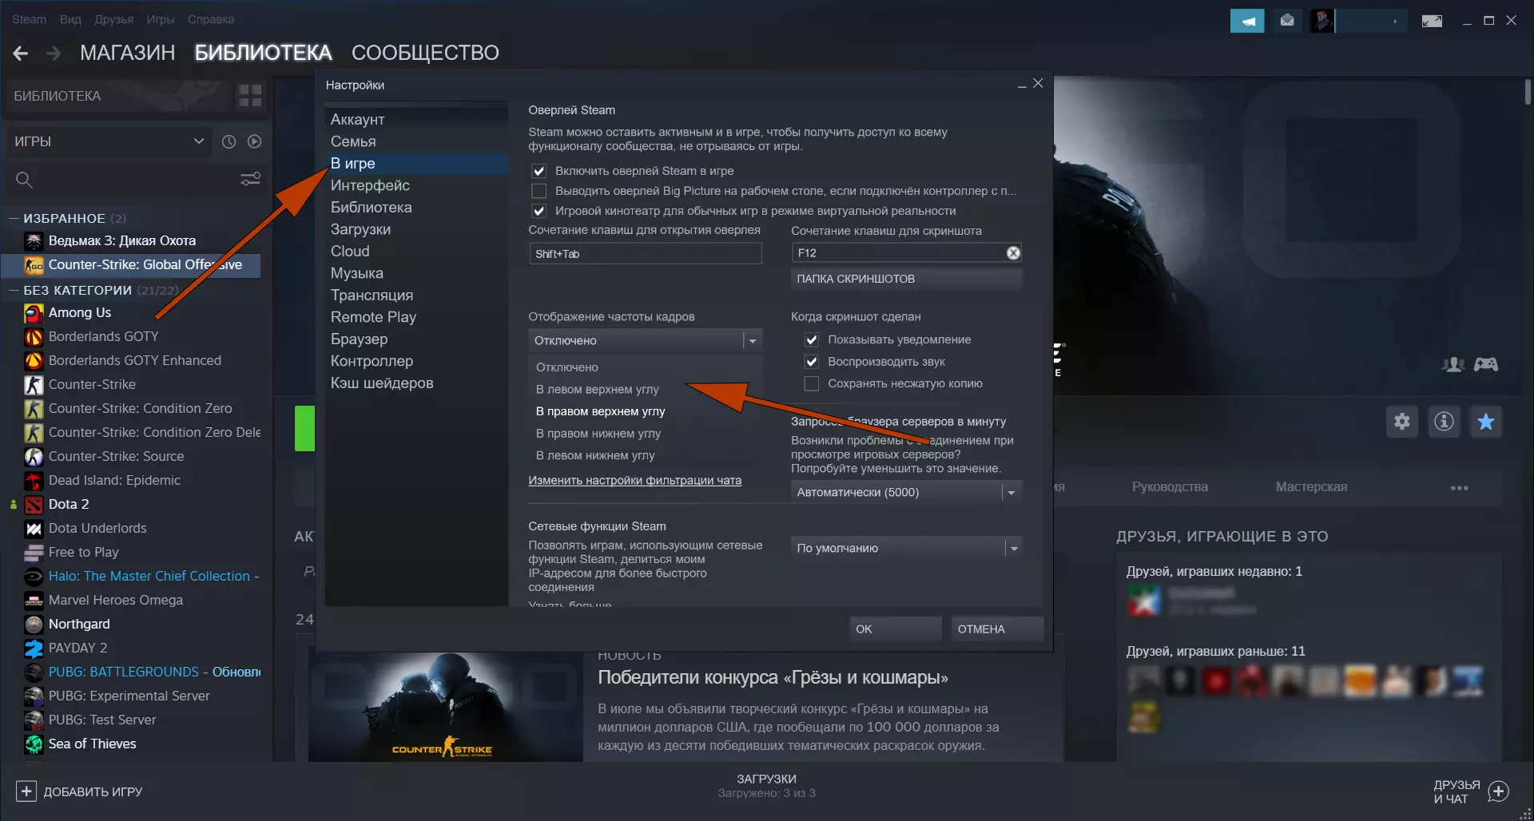Click the back navigation arrow
The width and height of the screenshot is (1534, 821).
21,54
